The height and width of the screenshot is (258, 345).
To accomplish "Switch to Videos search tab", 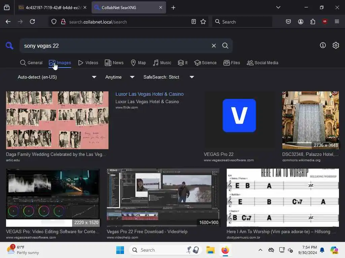I will (88, 63).
